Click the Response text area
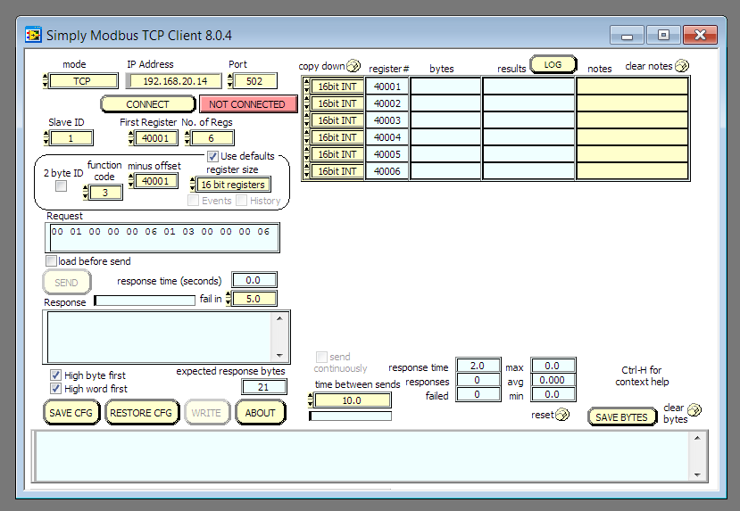The image size is (740, 511). coord(160,337)
